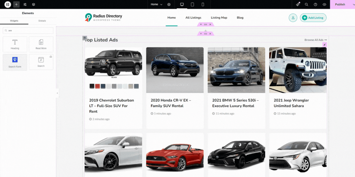Open the Structure layers panel icon
The width and height of the screenshot is (355, 177).
click(33, 4)
